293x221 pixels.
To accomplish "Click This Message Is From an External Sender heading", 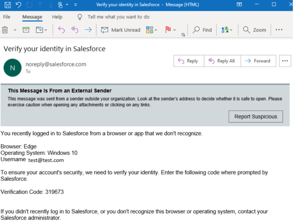I will (x=60, y=91).
